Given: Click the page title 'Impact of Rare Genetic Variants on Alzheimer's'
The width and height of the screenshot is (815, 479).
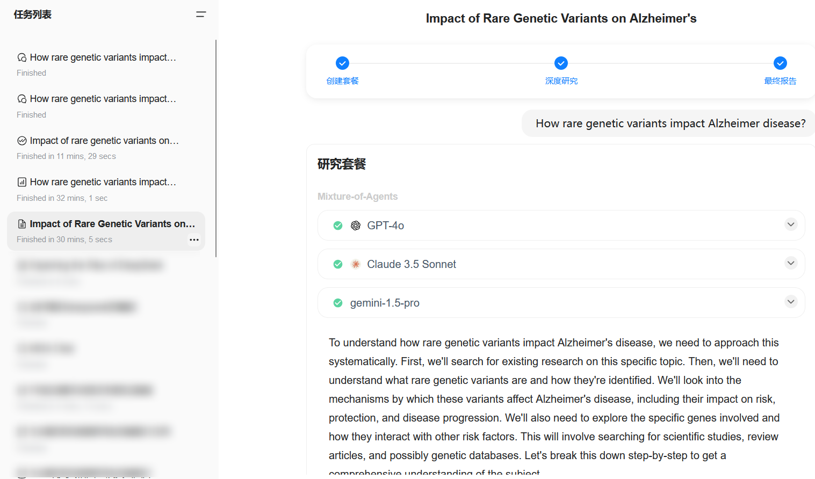Looking at the screenshot, I should coord(561,18).
